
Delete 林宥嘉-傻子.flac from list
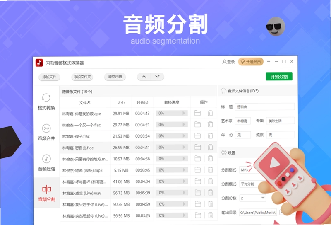click(x=210, y=136)
